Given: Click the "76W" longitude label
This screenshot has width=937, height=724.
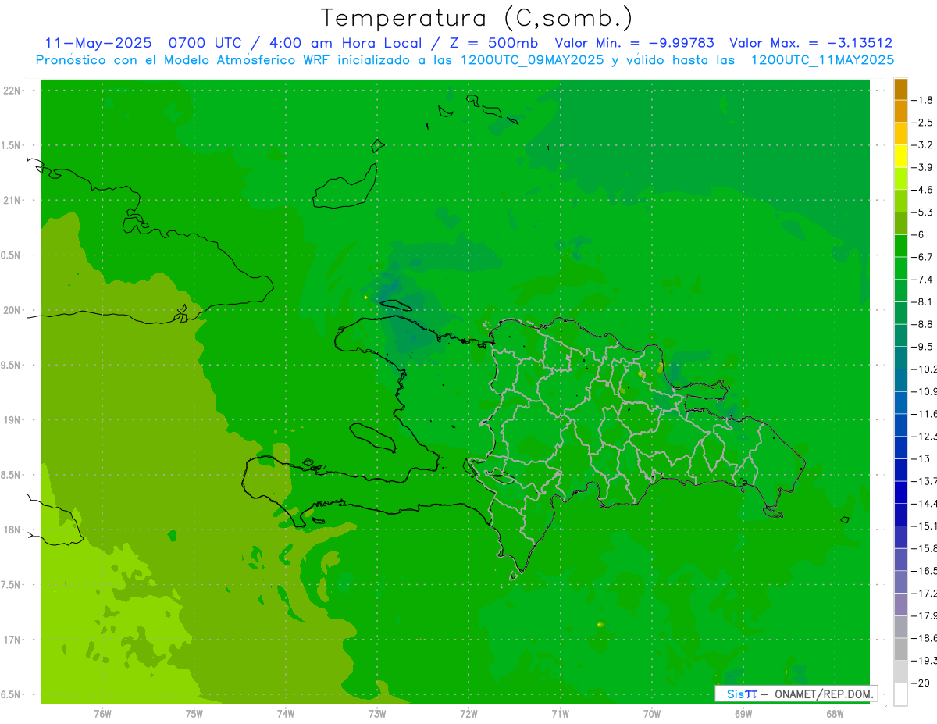Looking at the screenshot, I should point(102,713).
